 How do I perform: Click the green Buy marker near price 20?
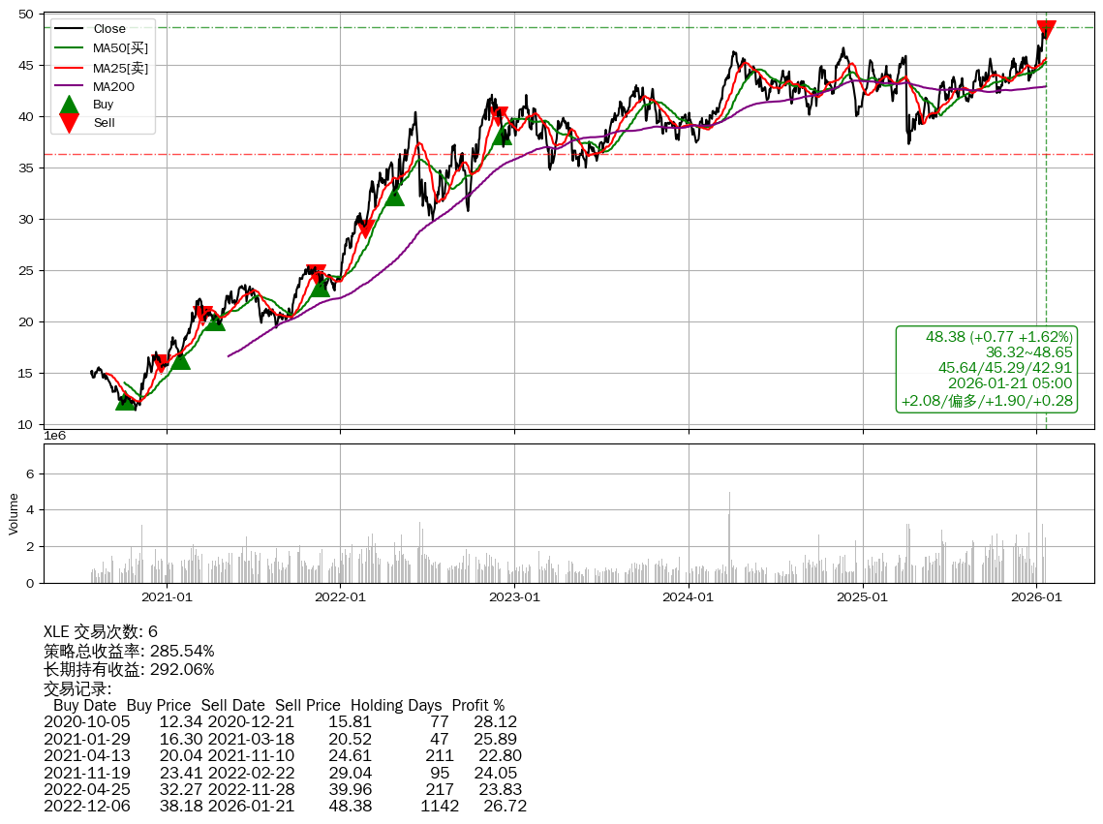click(215, 320)
